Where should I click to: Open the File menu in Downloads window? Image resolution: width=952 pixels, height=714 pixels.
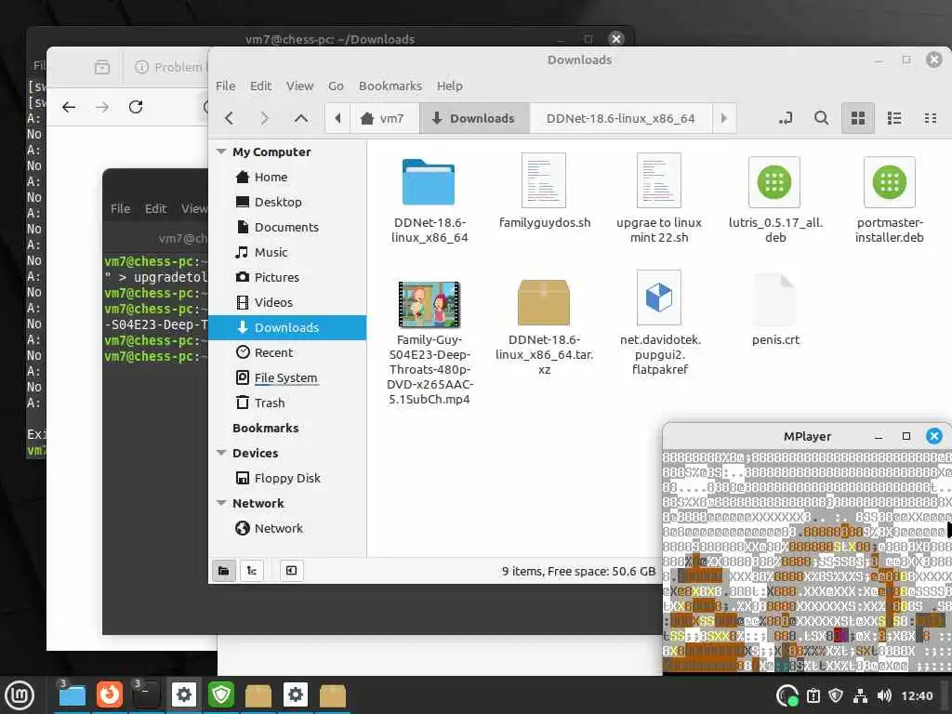click(x=225, y=86)
